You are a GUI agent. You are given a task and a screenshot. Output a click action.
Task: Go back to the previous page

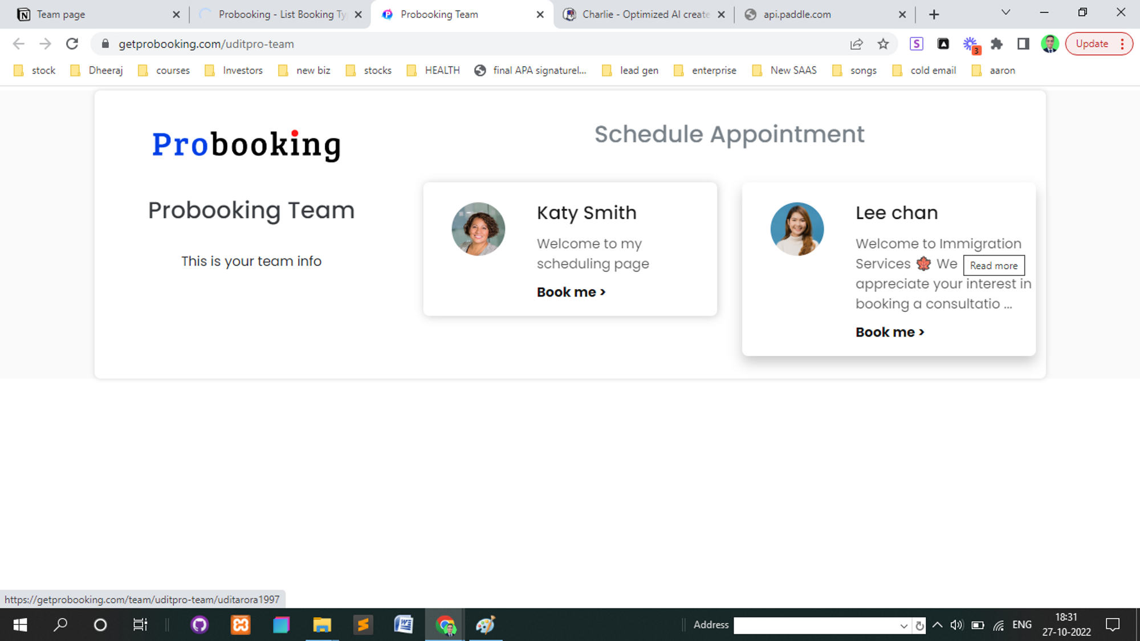click(19, 44)
